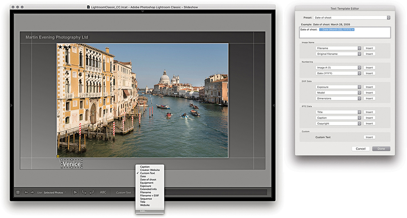The height and width of the screenshot is (218, 407).
Task: Click the Date (Month DD, YYYY) token
Action: point(337,29)
